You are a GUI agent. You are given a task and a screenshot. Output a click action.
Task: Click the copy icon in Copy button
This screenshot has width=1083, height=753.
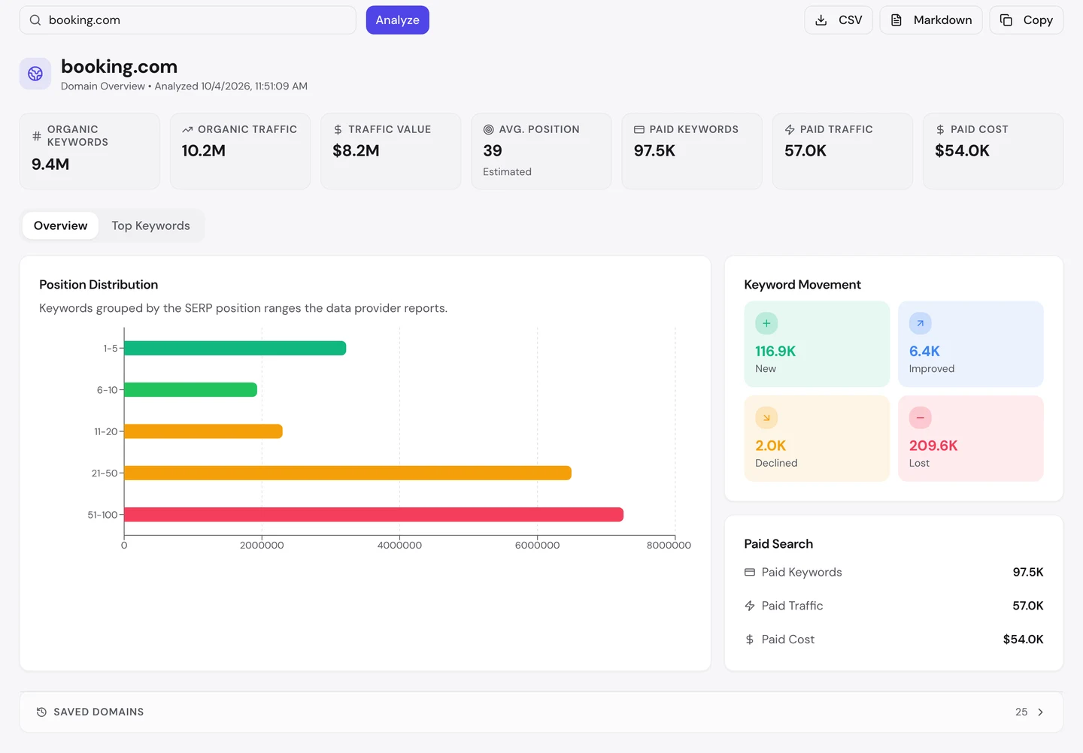pos(1006,20)
